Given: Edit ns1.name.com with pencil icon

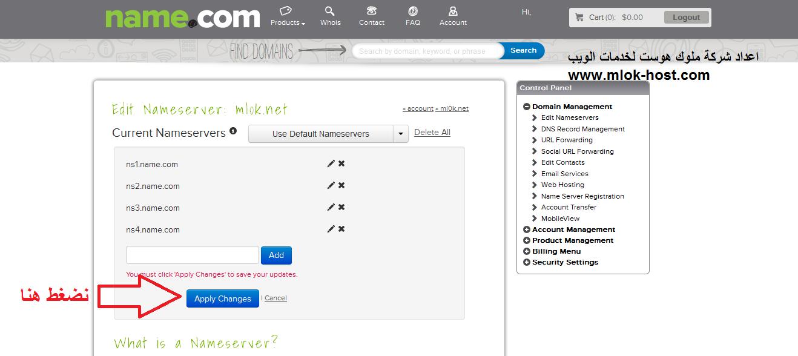Looking at the screenshot, I should click(x=331, y=163).
